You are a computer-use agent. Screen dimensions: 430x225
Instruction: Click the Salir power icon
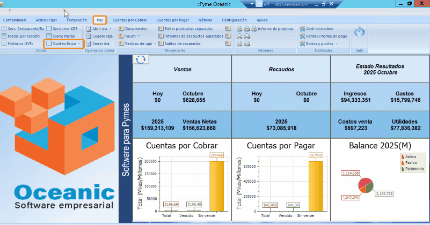pos(360,32)
